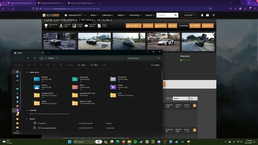Download the mod with the VORTEX button

pos(195,26)
